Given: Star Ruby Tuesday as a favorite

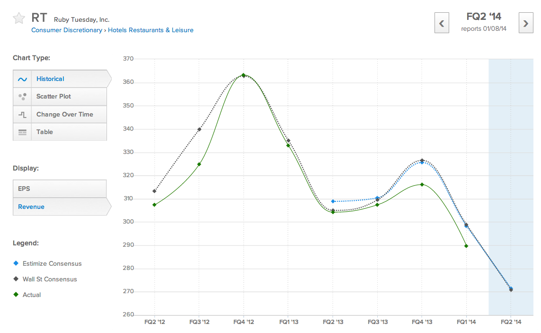Looking at the screenshot, I should 19,18.
